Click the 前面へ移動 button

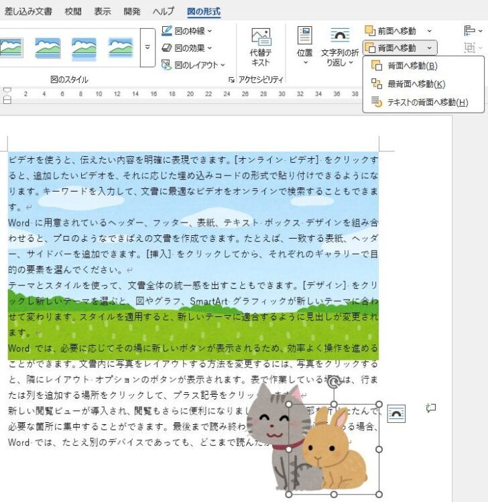(x=391, y=31)
